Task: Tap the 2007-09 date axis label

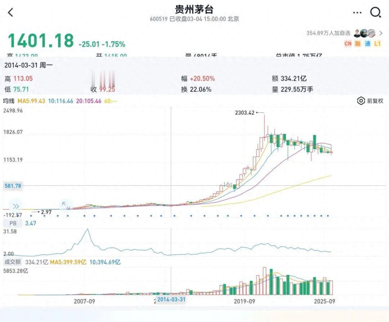Action: 84,301
